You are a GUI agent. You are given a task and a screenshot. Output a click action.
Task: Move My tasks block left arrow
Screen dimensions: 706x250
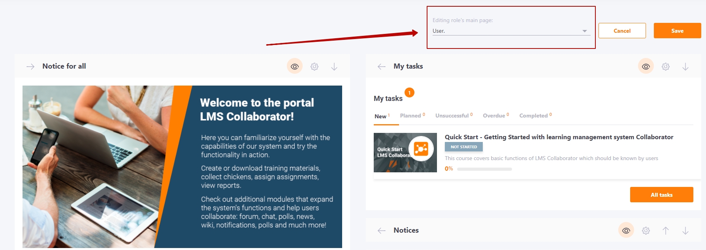click(x=382, y=67)
